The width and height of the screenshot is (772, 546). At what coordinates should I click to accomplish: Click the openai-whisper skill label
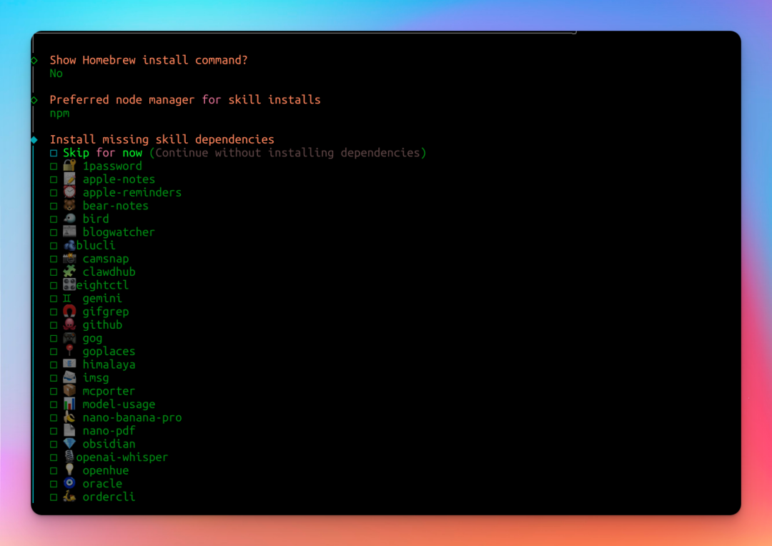(x=122, y=457)
